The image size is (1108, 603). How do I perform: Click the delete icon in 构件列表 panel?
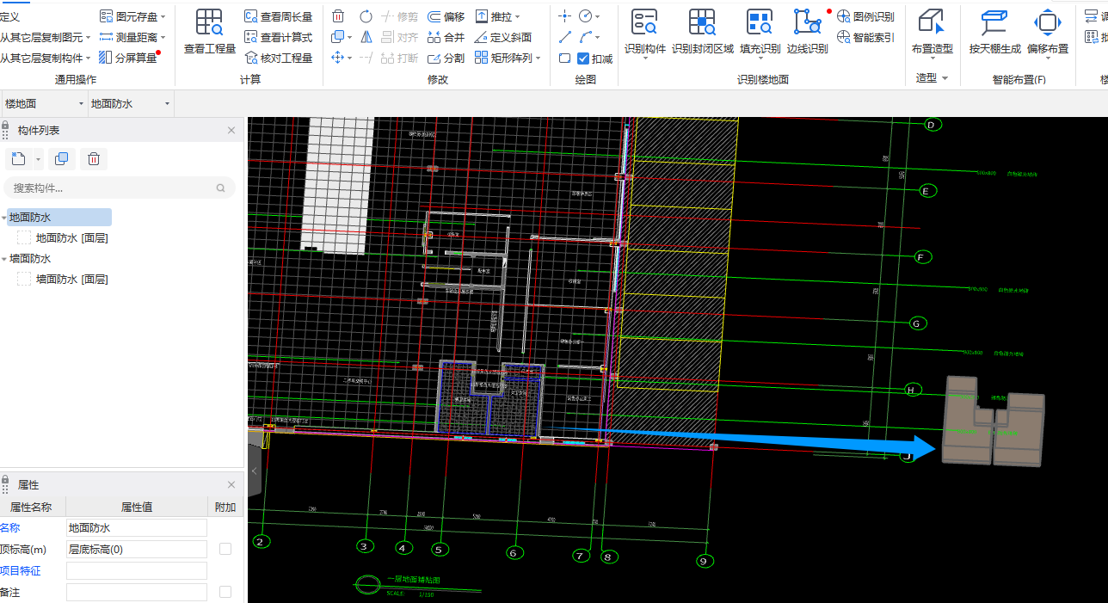coord(94,158)
